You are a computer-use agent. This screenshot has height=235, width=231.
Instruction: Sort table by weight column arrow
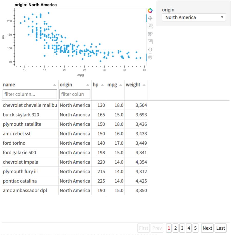coord(144,85)
